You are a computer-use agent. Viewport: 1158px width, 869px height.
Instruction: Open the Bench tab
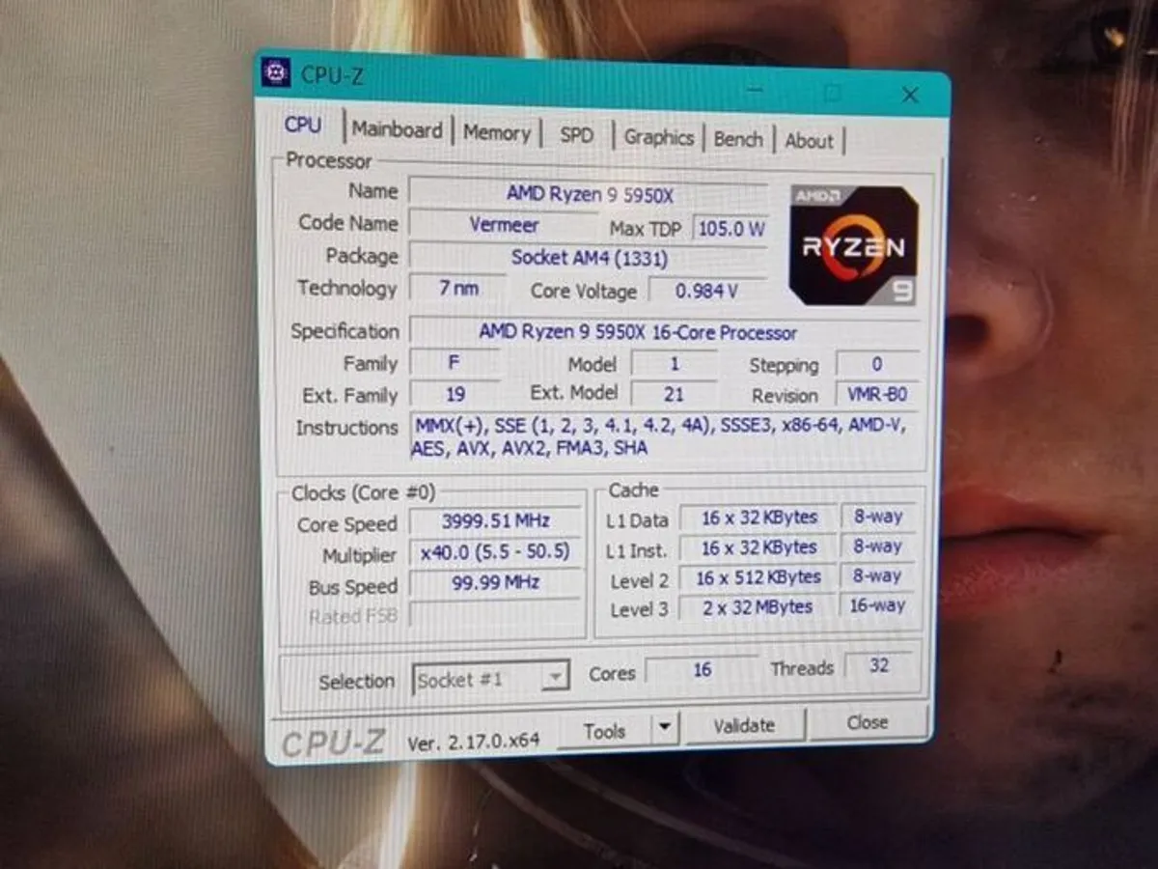738,139
